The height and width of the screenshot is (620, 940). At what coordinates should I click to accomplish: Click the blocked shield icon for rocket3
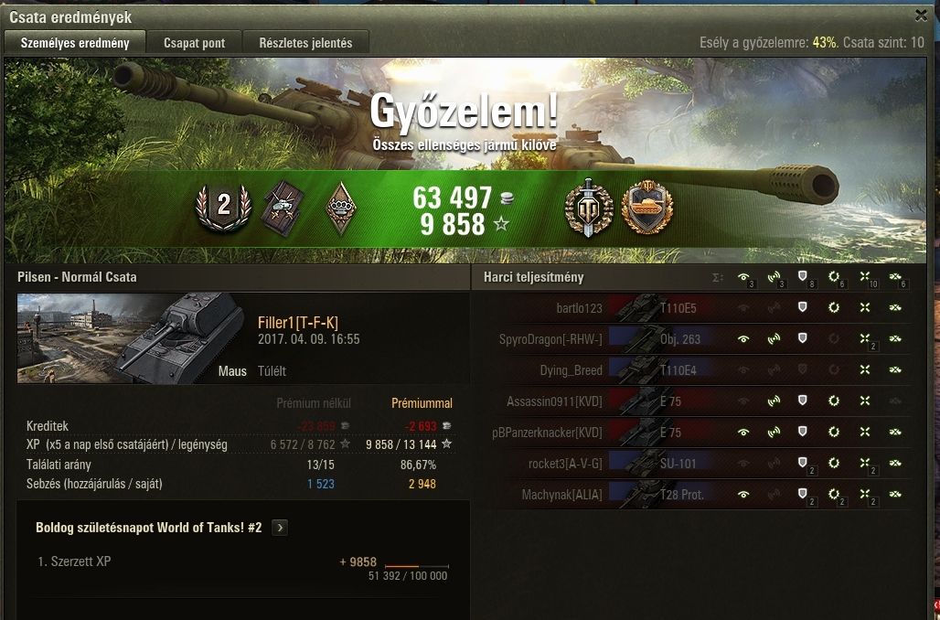click(x=802, y=463)
